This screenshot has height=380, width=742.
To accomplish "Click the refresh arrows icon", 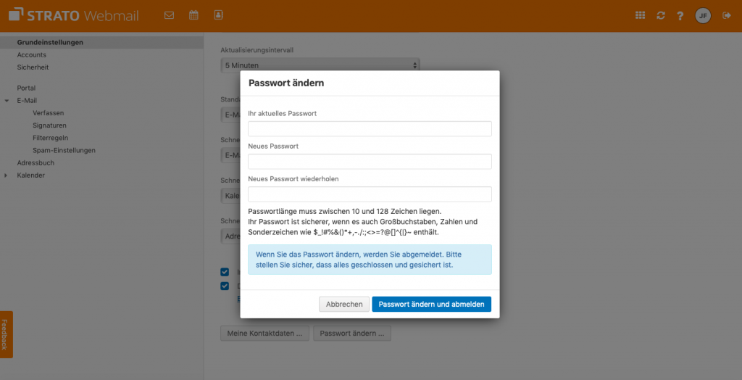I will pyautogui.click(x=661, y=16).
